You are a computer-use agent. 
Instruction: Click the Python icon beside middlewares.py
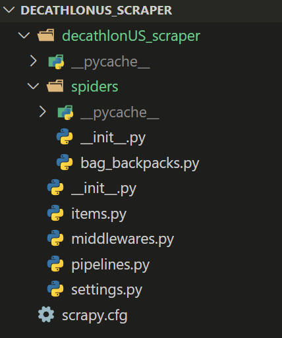55,238
